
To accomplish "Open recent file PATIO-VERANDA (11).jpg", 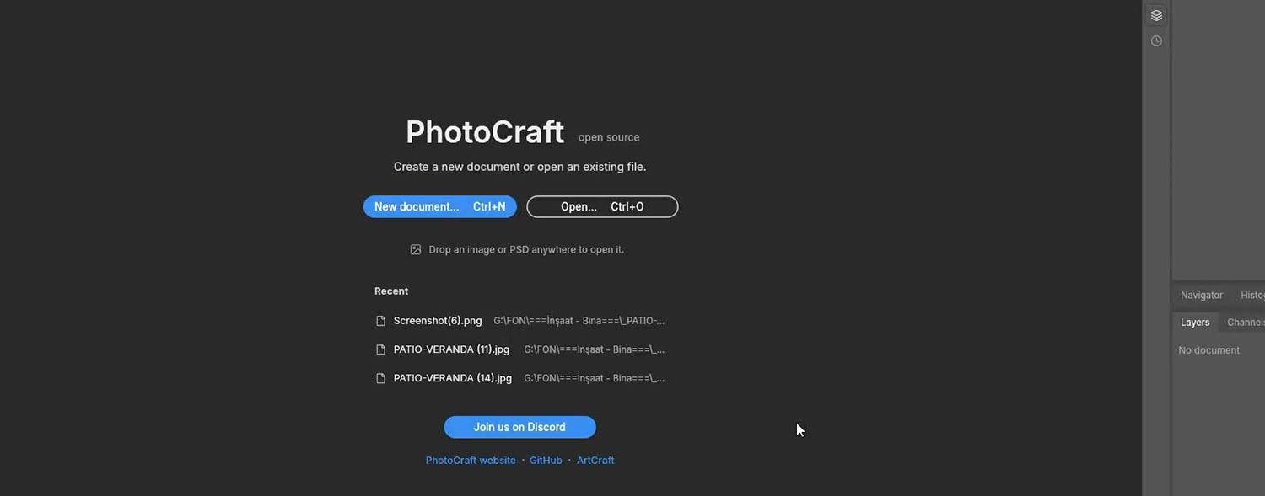I will click(520, 349).
